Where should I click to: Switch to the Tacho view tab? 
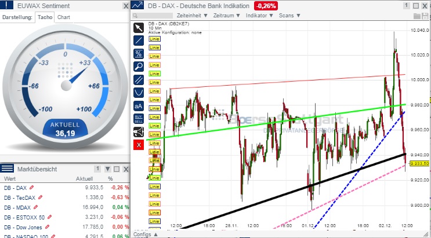[x=45, y=17]
